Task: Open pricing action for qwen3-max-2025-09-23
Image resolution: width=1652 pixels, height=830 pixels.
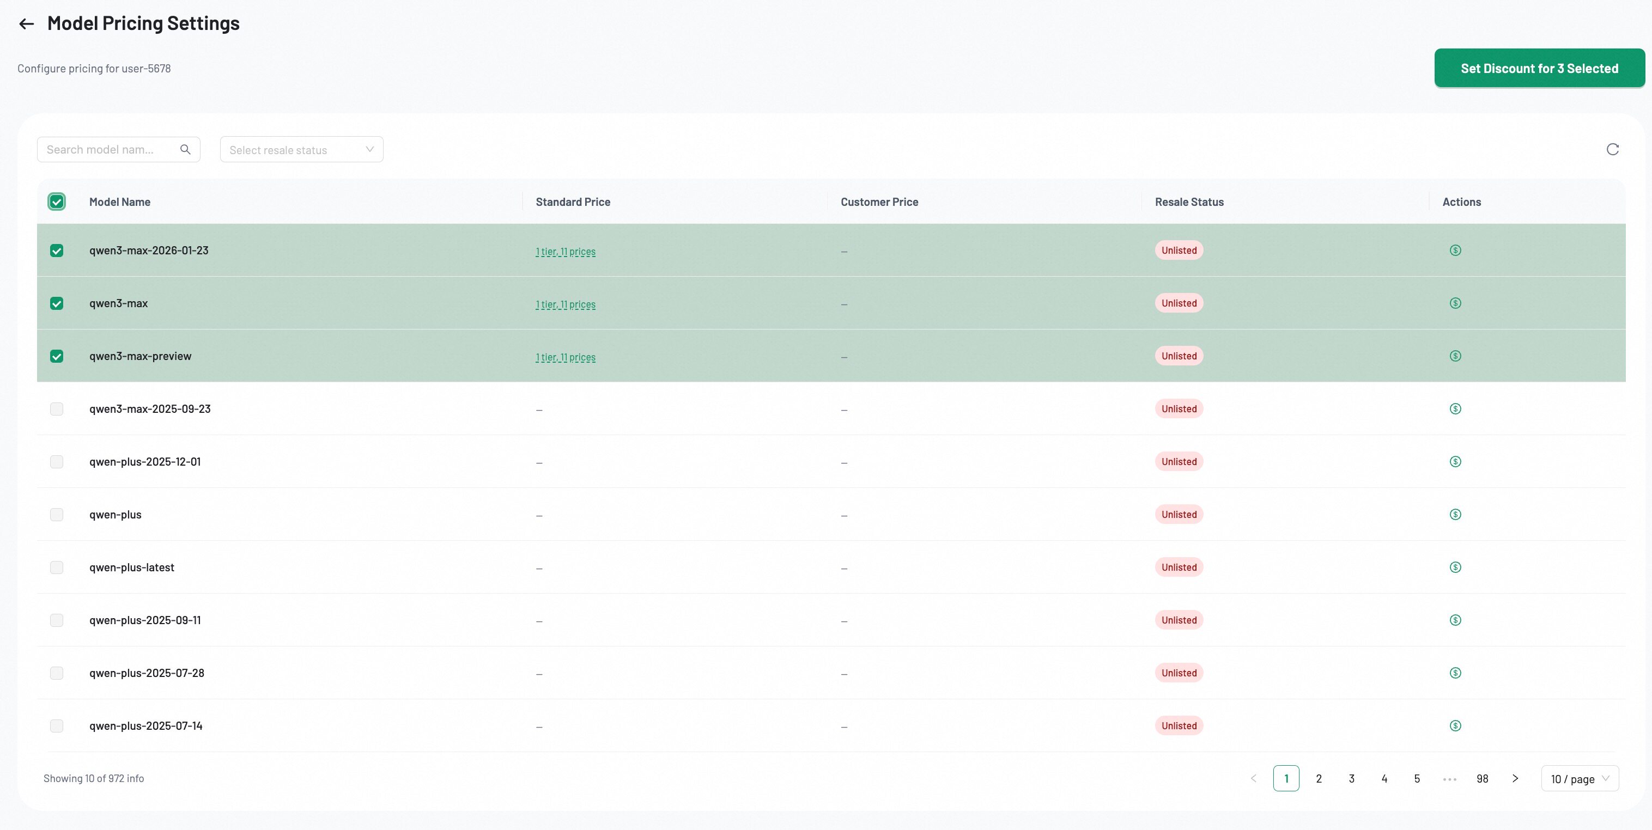Action: click(x=1455, y=409)
